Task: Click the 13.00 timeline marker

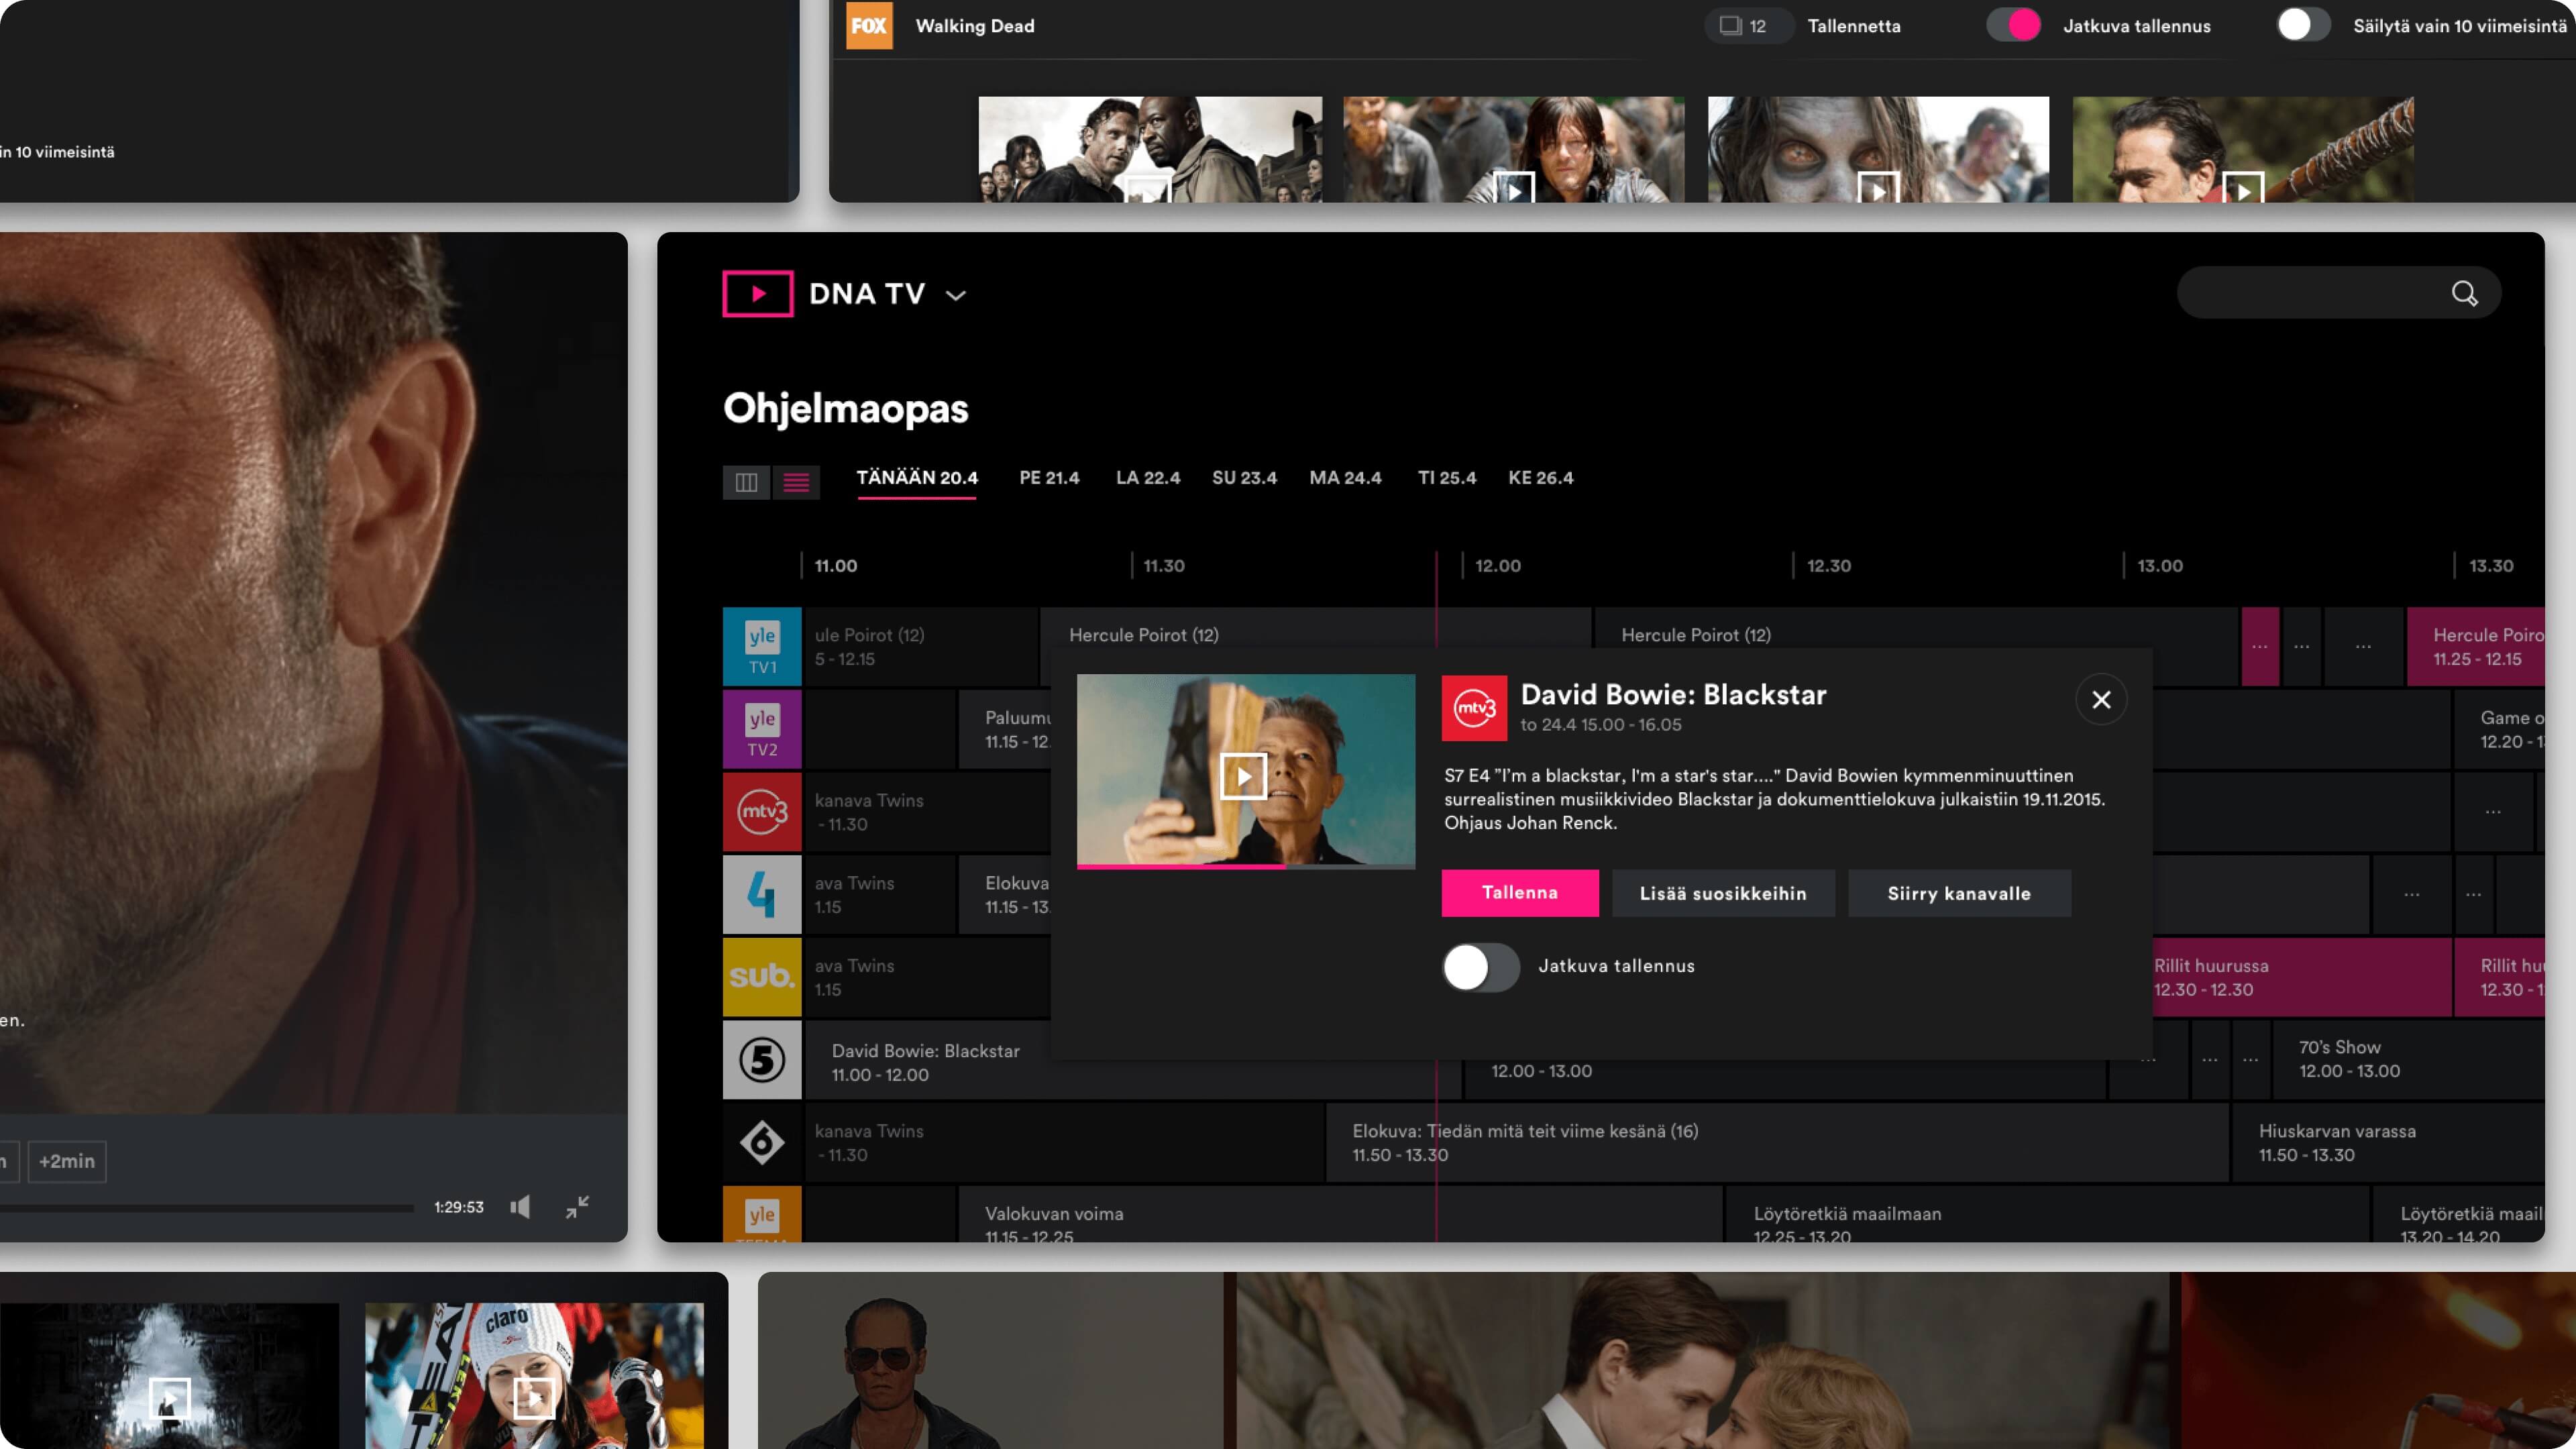Action: point(2159,566)
